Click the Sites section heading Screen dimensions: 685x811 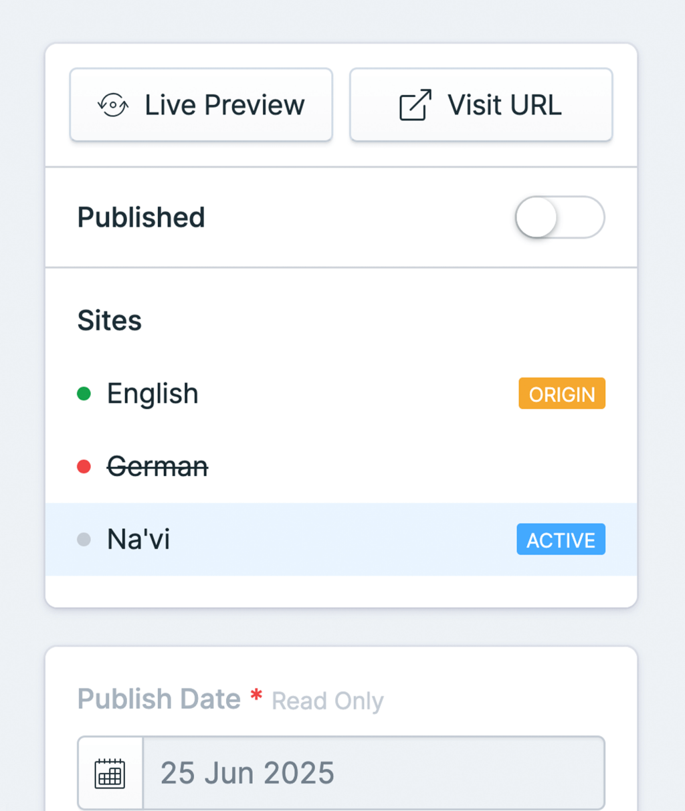tap(110, 320)
